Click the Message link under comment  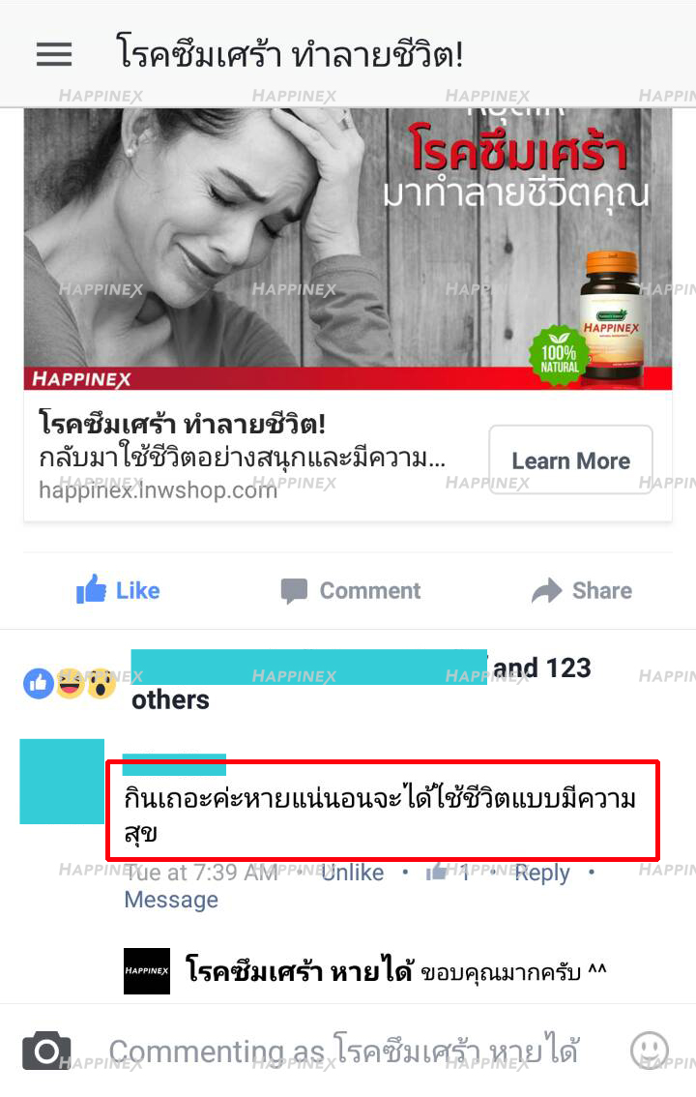point(171,900)
